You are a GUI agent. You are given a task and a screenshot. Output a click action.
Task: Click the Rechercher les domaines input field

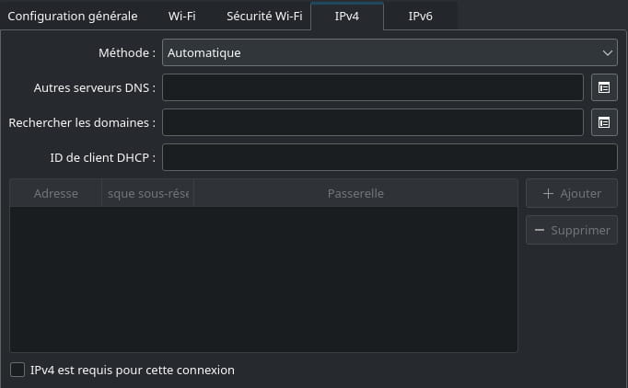click(373, 122)
